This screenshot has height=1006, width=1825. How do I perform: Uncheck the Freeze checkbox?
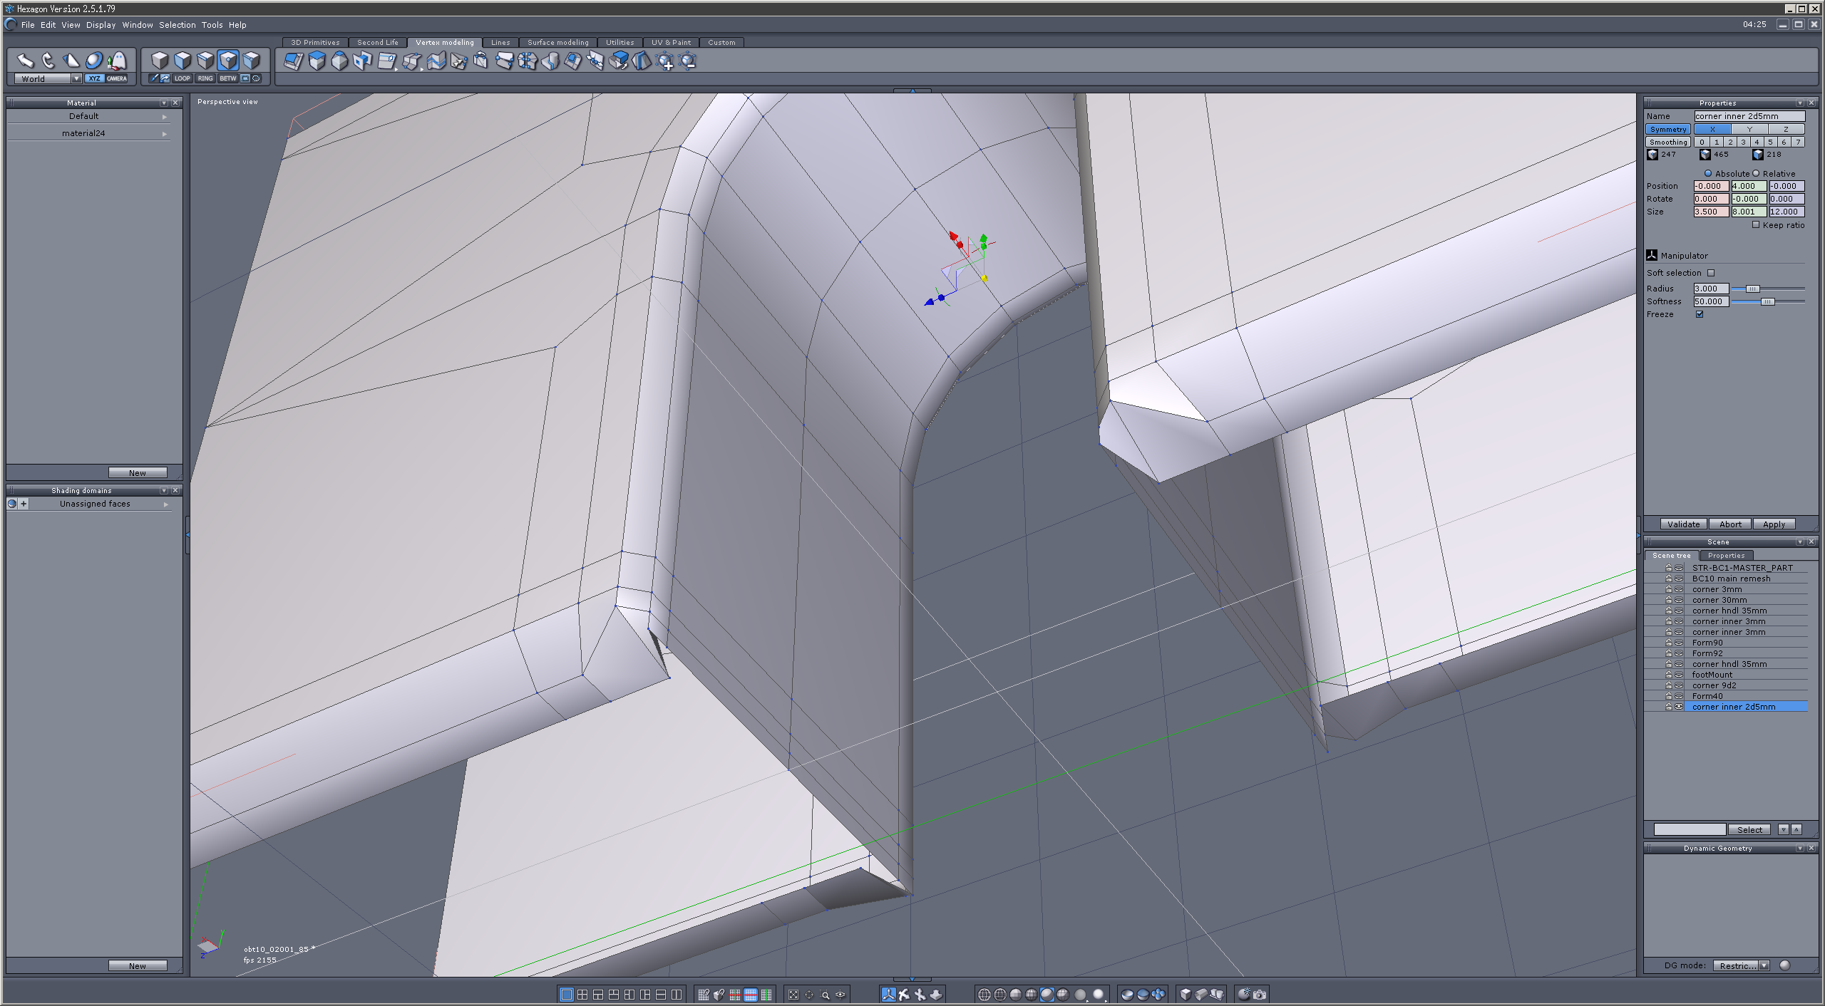click(1700, 314)
